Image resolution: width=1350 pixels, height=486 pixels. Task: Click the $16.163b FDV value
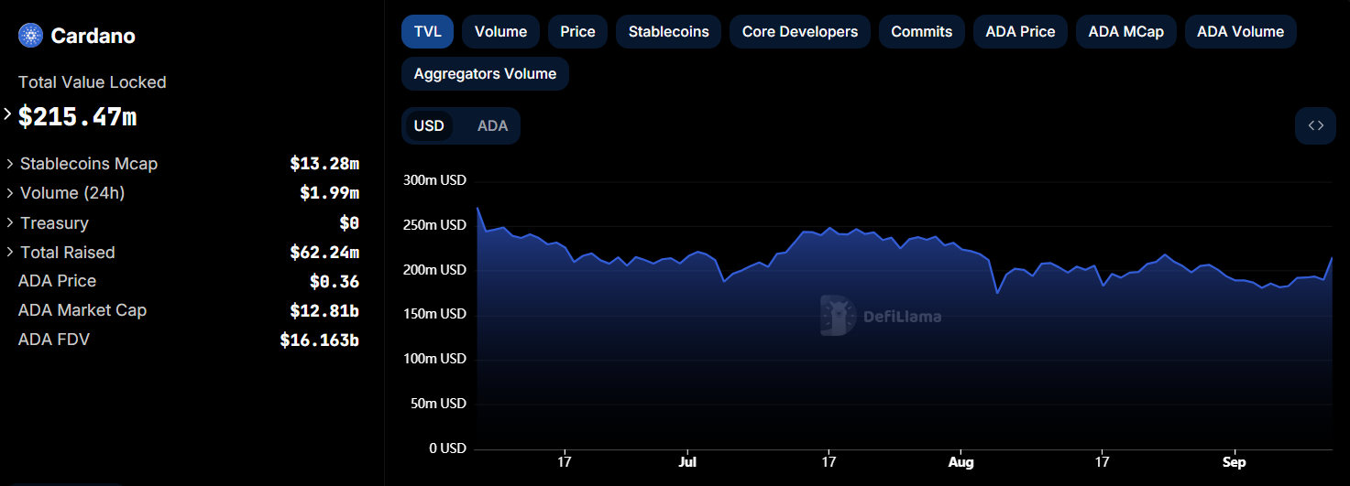pos(320,340)
